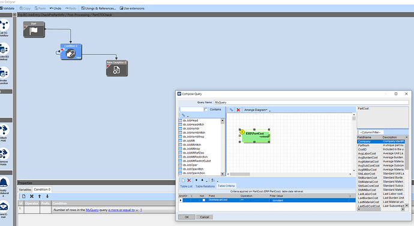
Task: Select ds.JobOperAction in table list
Action: point(194,173)
